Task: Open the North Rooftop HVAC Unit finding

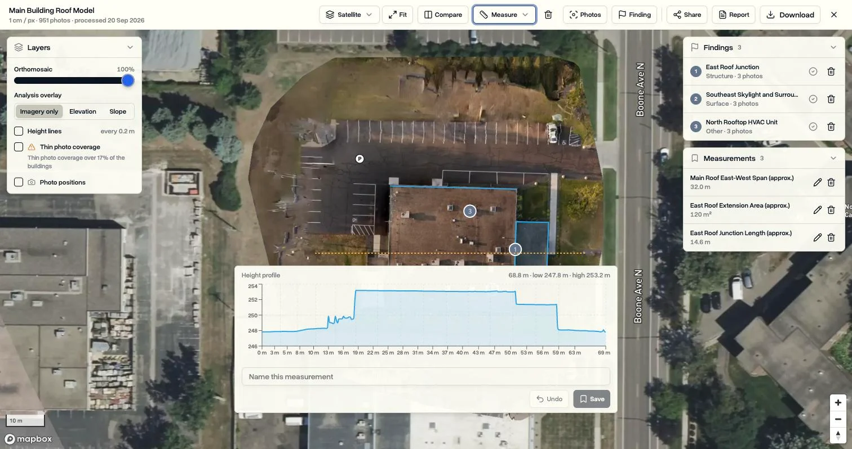Action: pos(747,127)
